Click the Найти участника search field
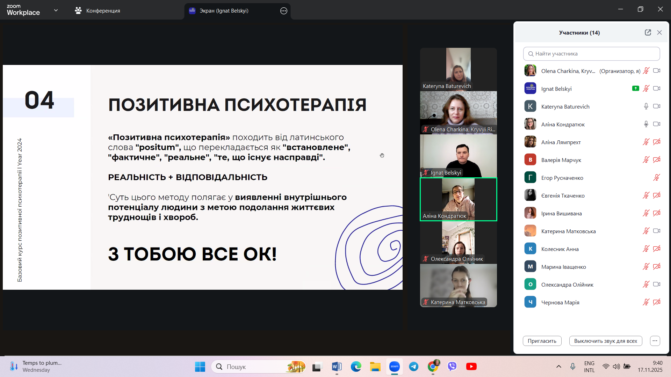 click(x=591, y=54)
